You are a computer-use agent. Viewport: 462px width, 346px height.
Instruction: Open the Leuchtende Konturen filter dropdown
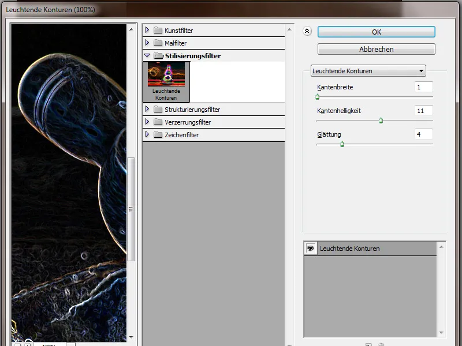coord(368,71)
